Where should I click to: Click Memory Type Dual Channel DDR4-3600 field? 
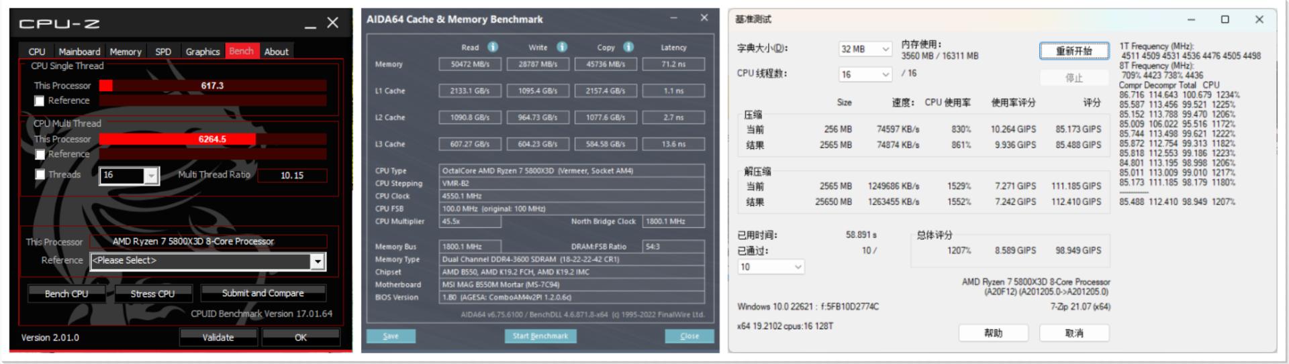[x=572, y=259]
